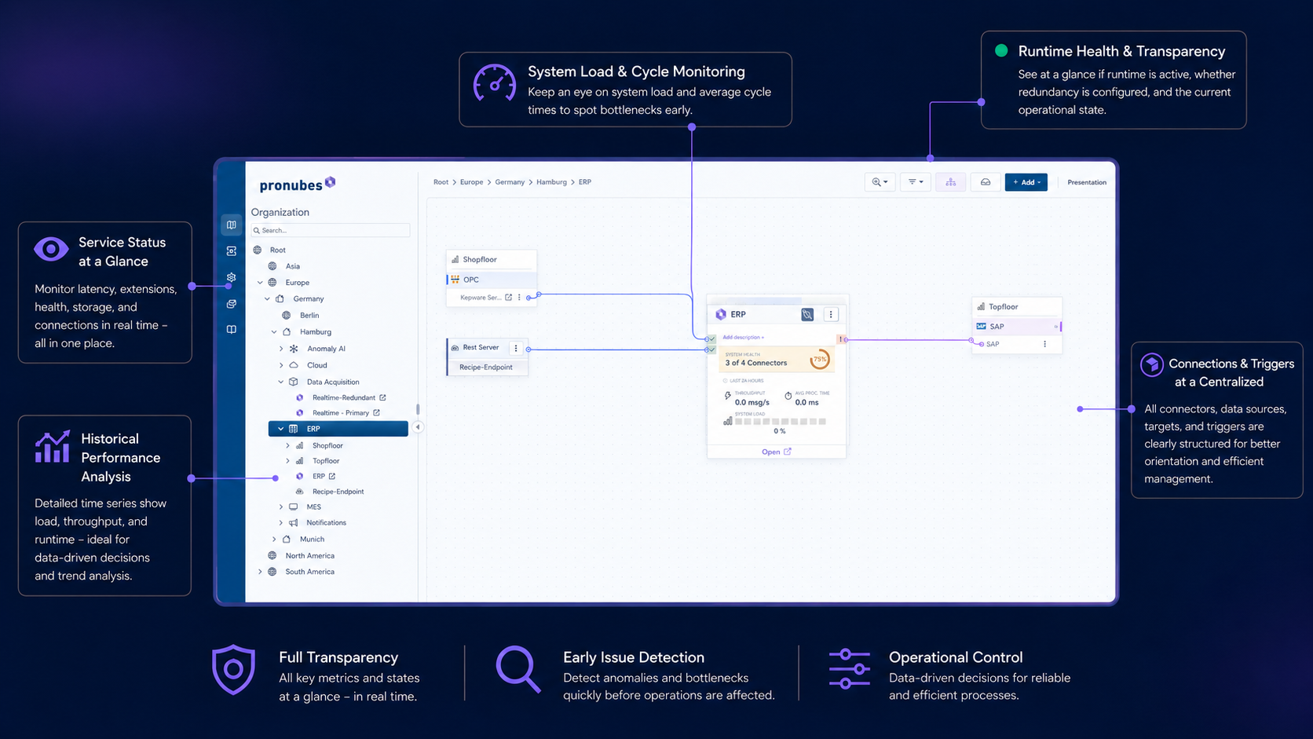
Task: Click the settings gear sidebar icon
Action: coord(231,277)
